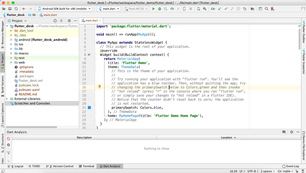The image size is (306, 173).
Task: Open the Device File Explorer side panel
Action: coord(304,145)
